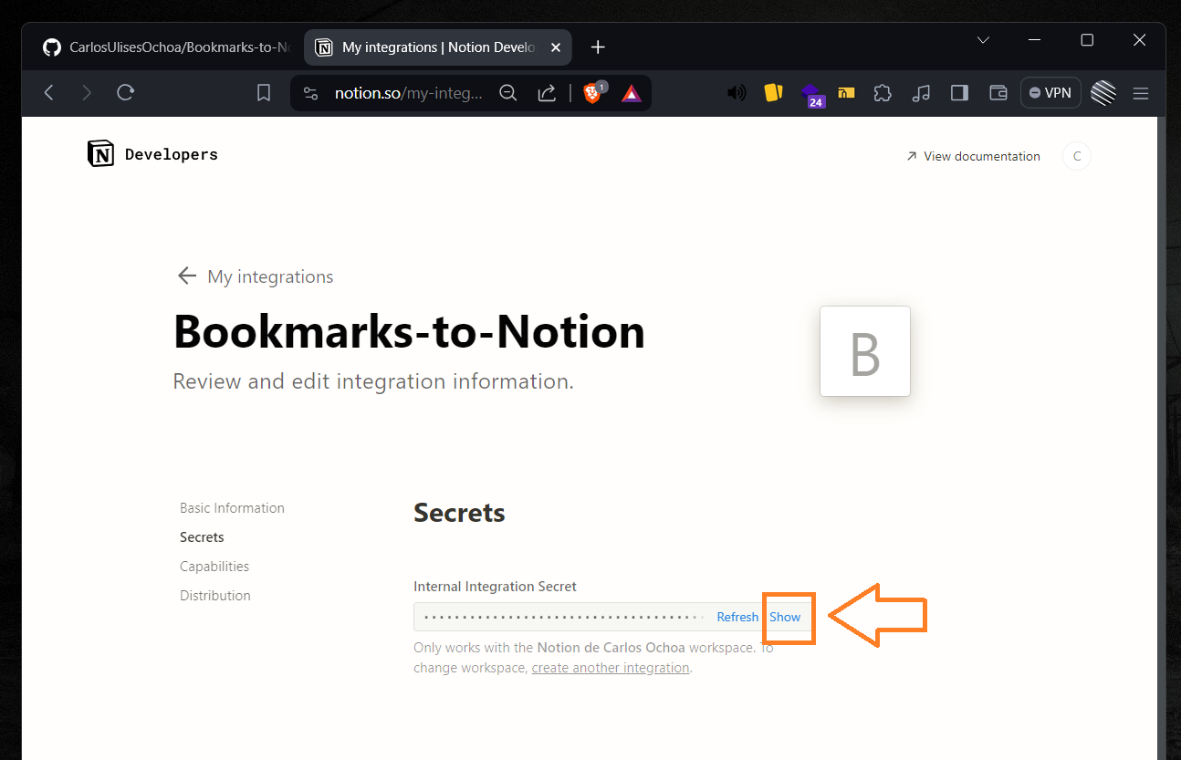Open the purple extension with badge 24

pos(811,95)
